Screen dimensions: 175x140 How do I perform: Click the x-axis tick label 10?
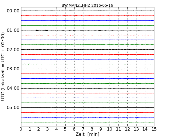click(x=110, y=129)
